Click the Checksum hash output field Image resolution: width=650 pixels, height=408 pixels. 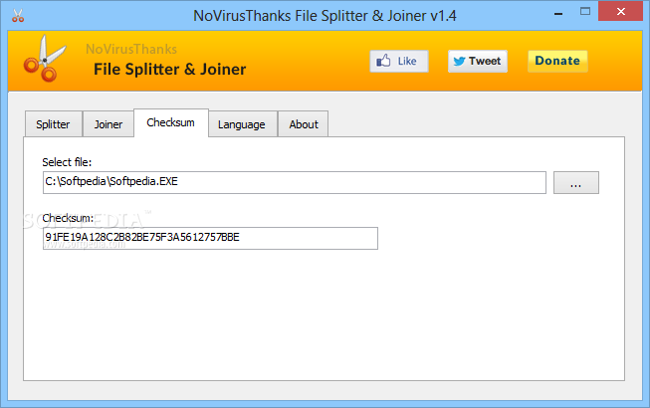point(210,238)
